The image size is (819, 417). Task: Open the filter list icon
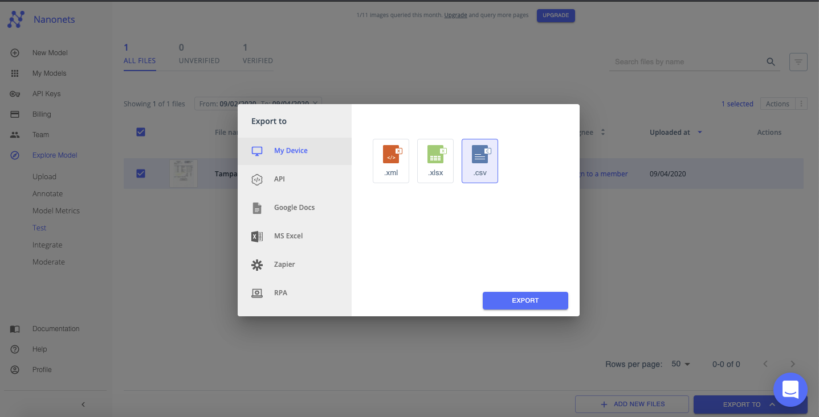(x=798, y=62)
